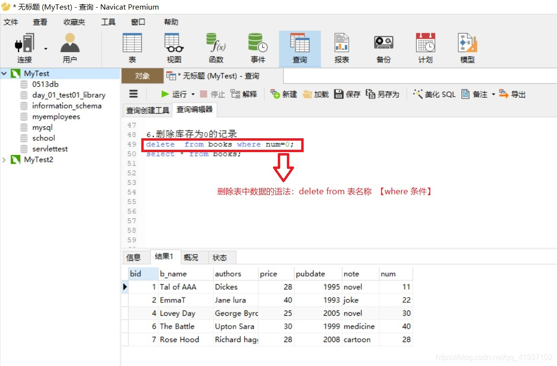Open the 收藏夹 menu
The image size is (557, 366).
(74, 22)
